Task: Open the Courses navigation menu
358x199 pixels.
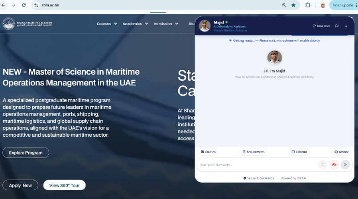Action: [x=104, y=24]
